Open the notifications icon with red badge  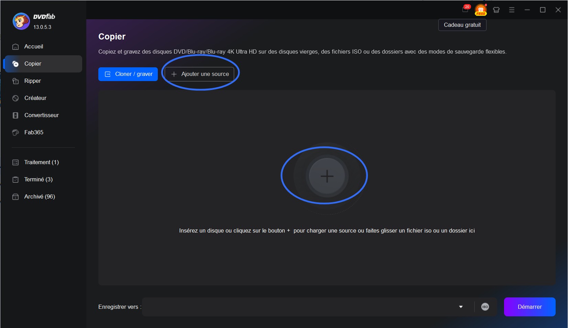point(465,10)
